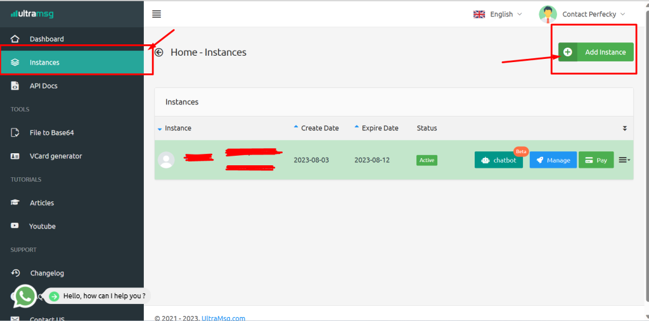The height and width of the screenshot is (321, 649).
Task: Click the Manage button
Action: coord(553,160)
